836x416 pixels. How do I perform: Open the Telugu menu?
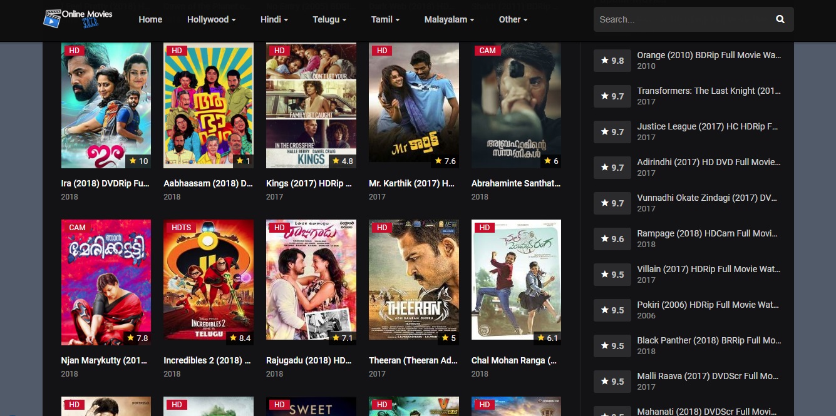point(329,19)
